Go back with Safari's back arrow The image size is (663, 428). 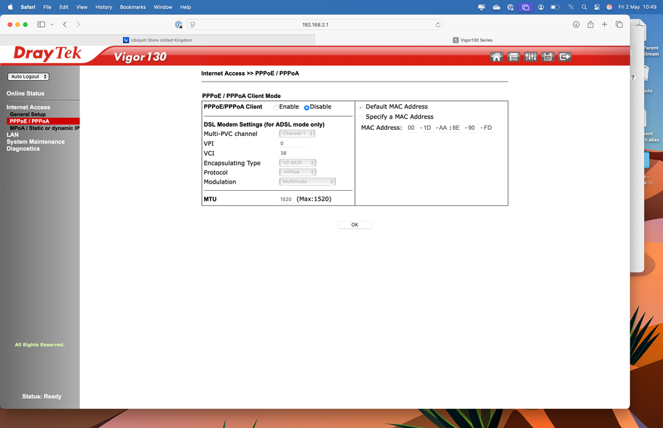click(64, 25)
